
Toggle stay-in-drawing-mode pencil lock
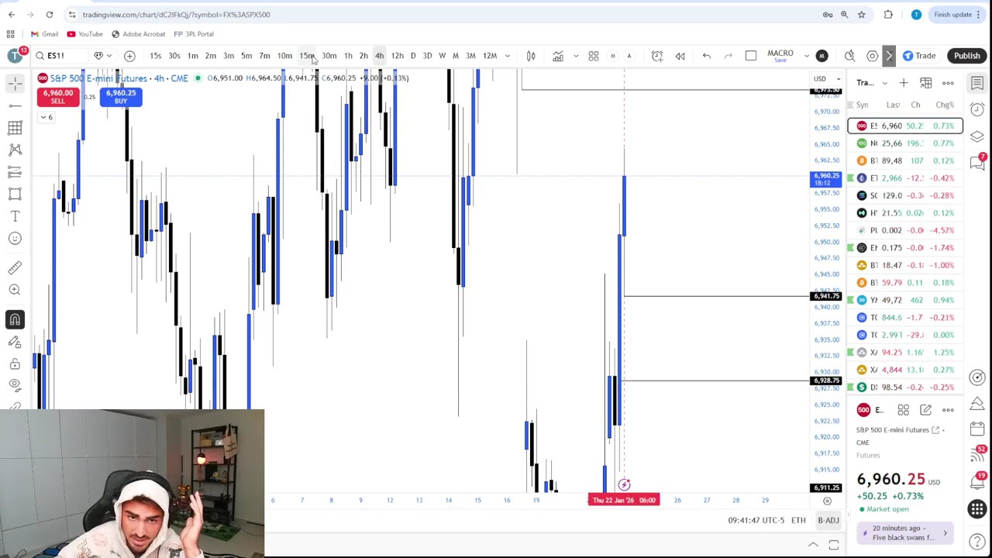point(15,342)
